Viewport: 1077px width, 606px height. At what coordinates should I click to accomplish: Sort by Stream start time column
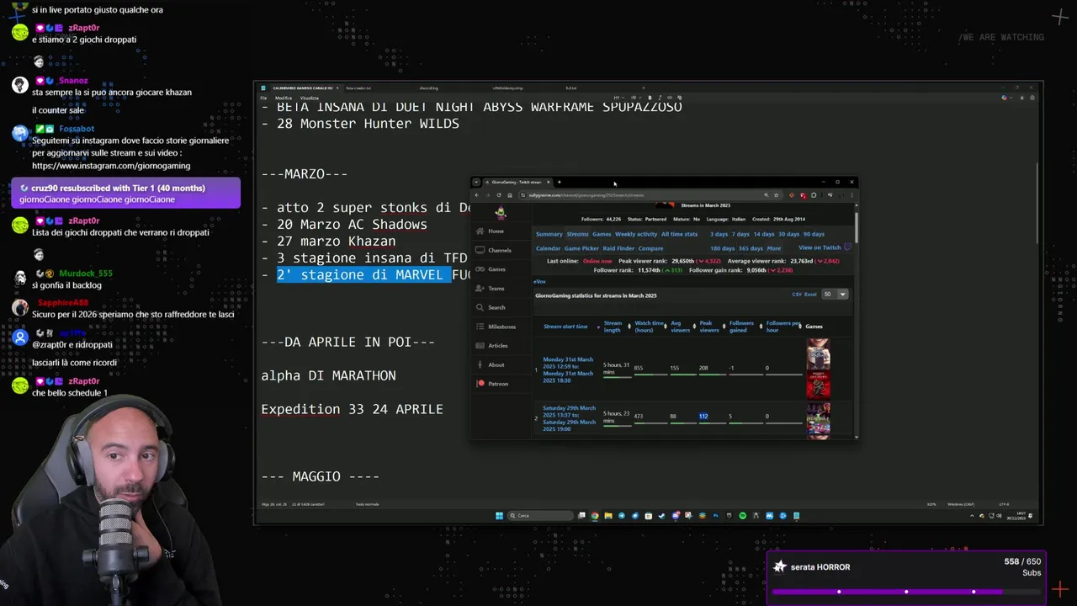565,327
